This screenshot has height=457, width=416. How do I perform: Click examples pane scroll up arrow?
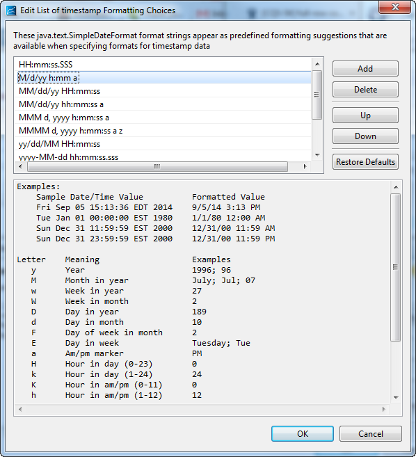coord(396,187)
